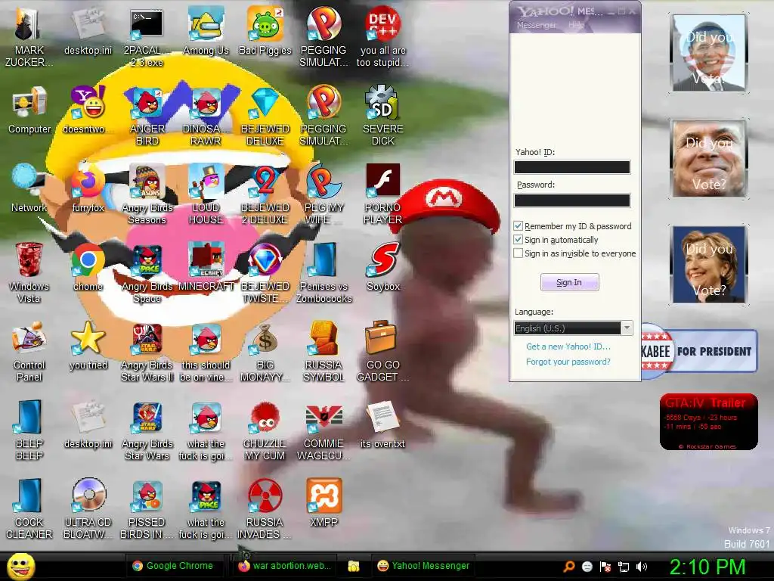Open the Computer desktop icon
The image size is (774, 581).
[x=29, y=110]
